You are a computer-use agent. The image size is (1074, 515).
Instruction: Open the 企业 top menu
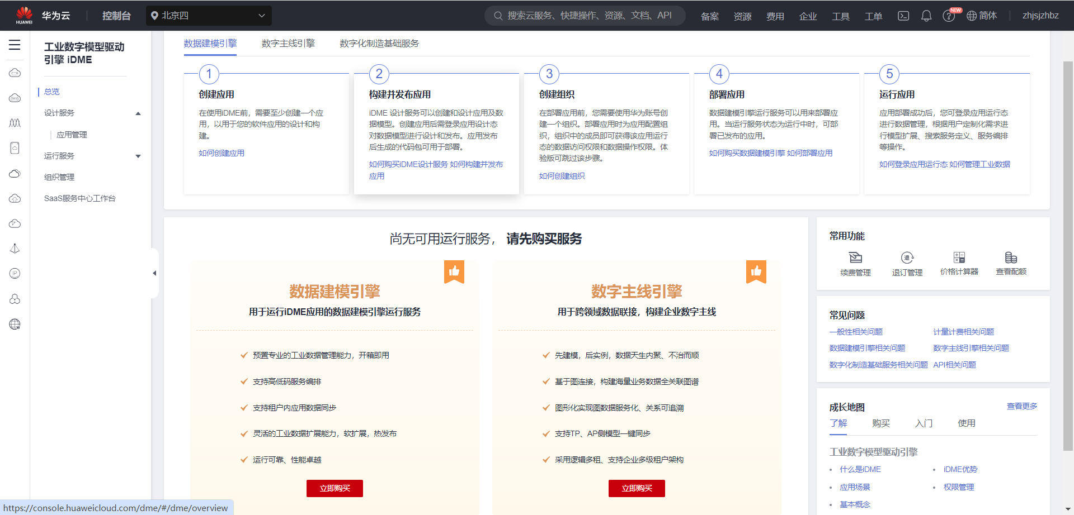808,16
